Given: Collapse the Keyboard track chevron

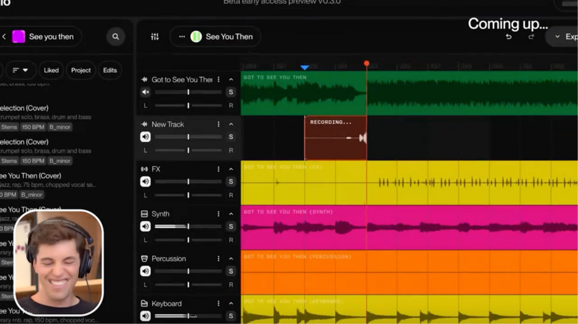Looking at the screenshot, I should point(231,304).
